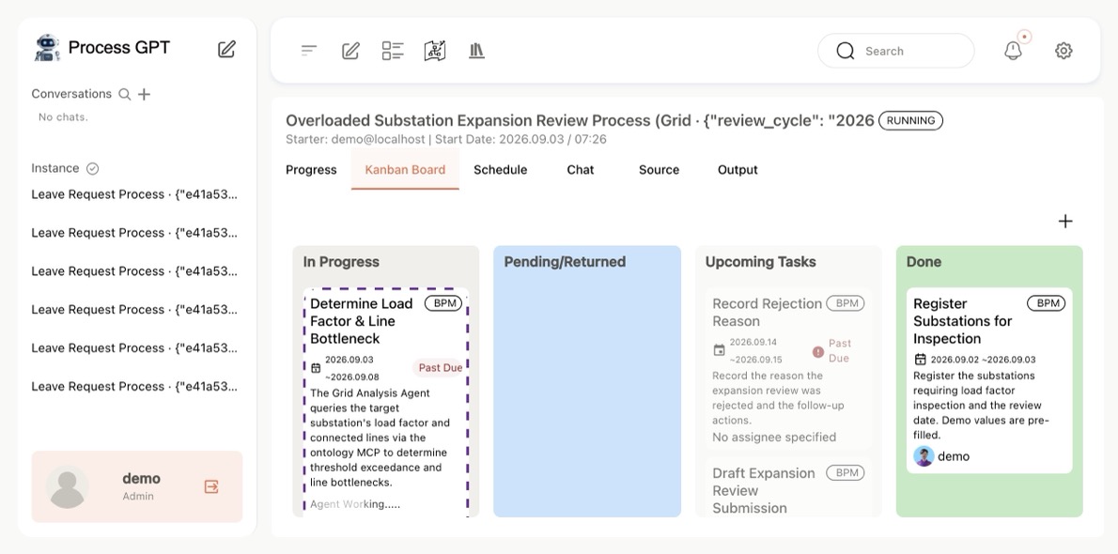
Task: Open the third Leave Request Process instance
Action: pyautogui.click(x=134, y=271)
